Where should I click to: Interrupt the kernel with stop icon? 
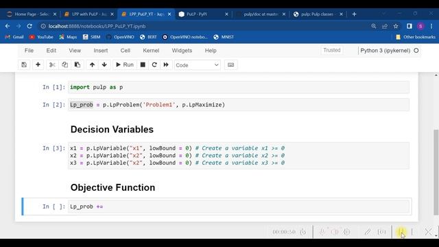(x=143, y=65)
